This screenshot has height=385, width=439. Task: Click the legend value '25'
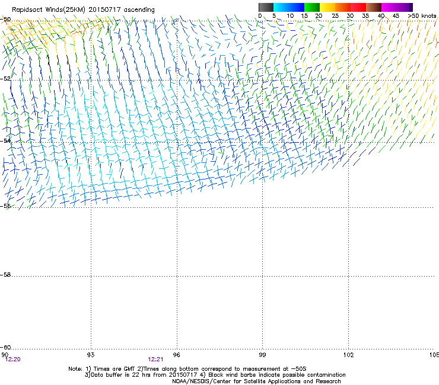(x=335, y=16)
